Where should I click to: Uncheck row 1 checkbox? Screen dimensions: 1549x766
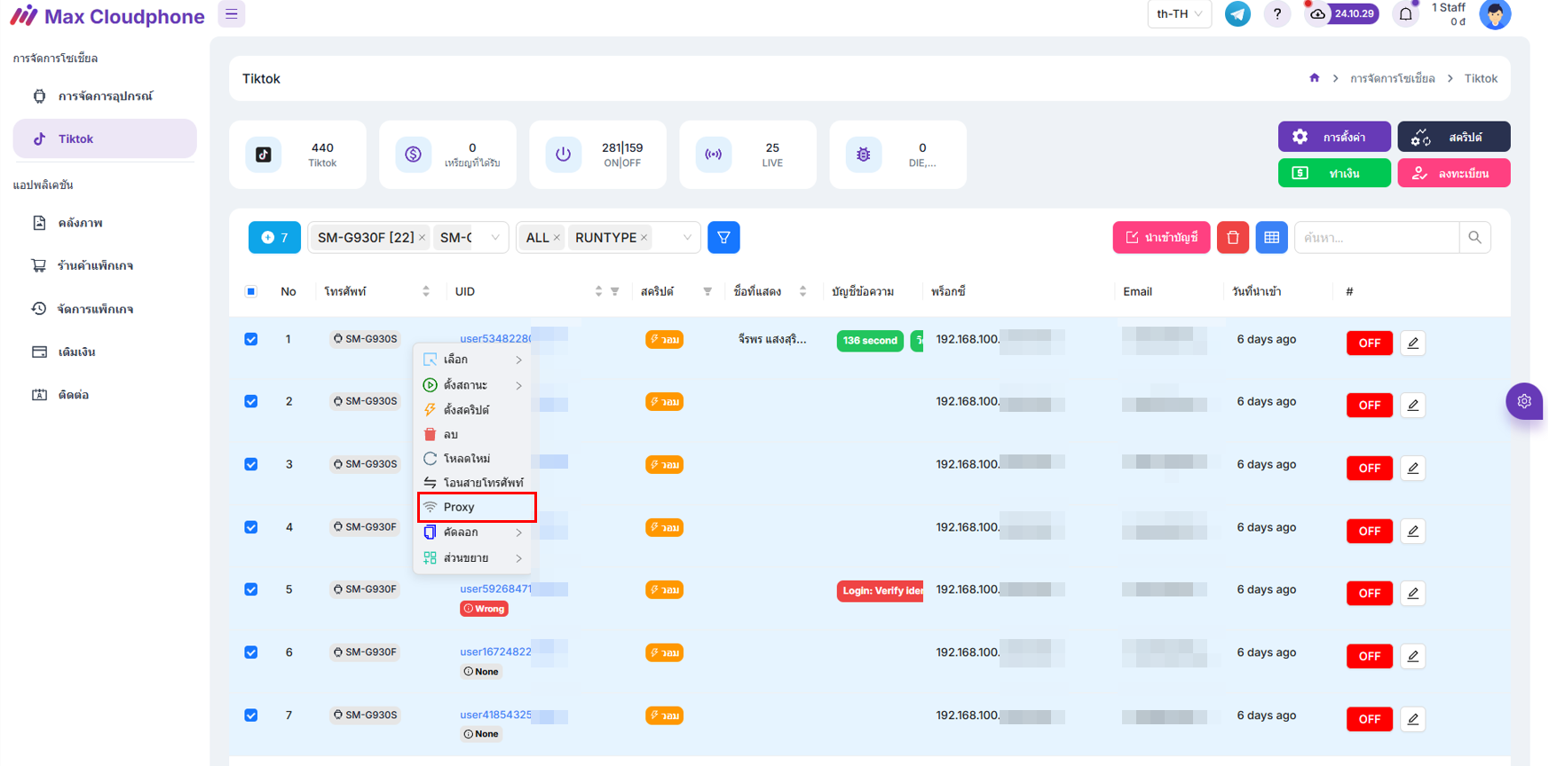pyautogui.click(x=251, y=339)
